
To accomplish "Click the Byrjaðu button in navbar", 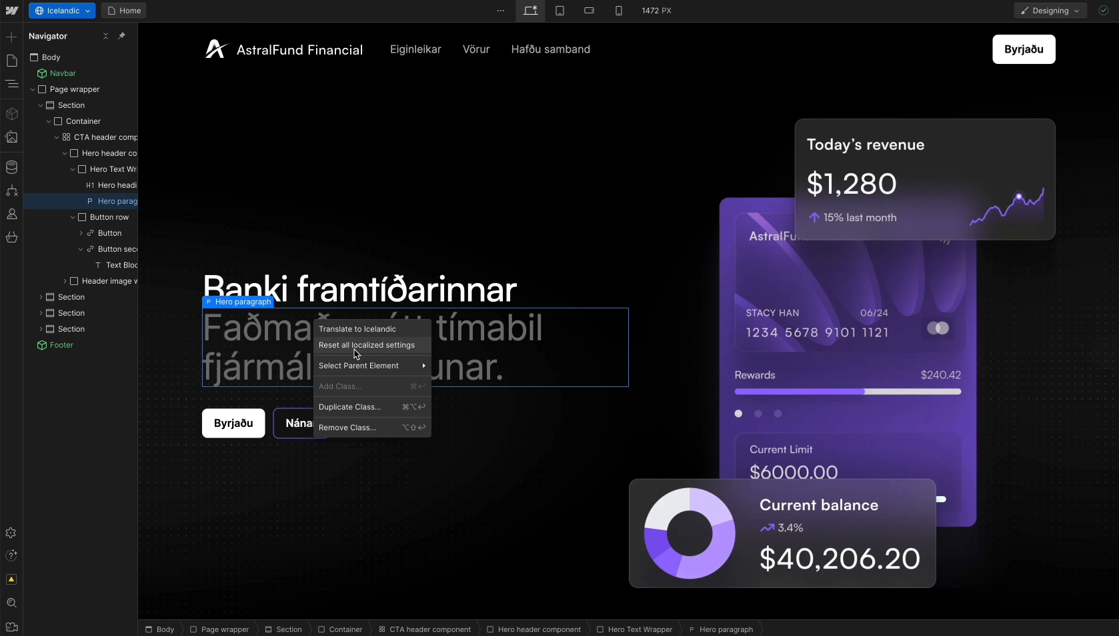I will 1024,49.
